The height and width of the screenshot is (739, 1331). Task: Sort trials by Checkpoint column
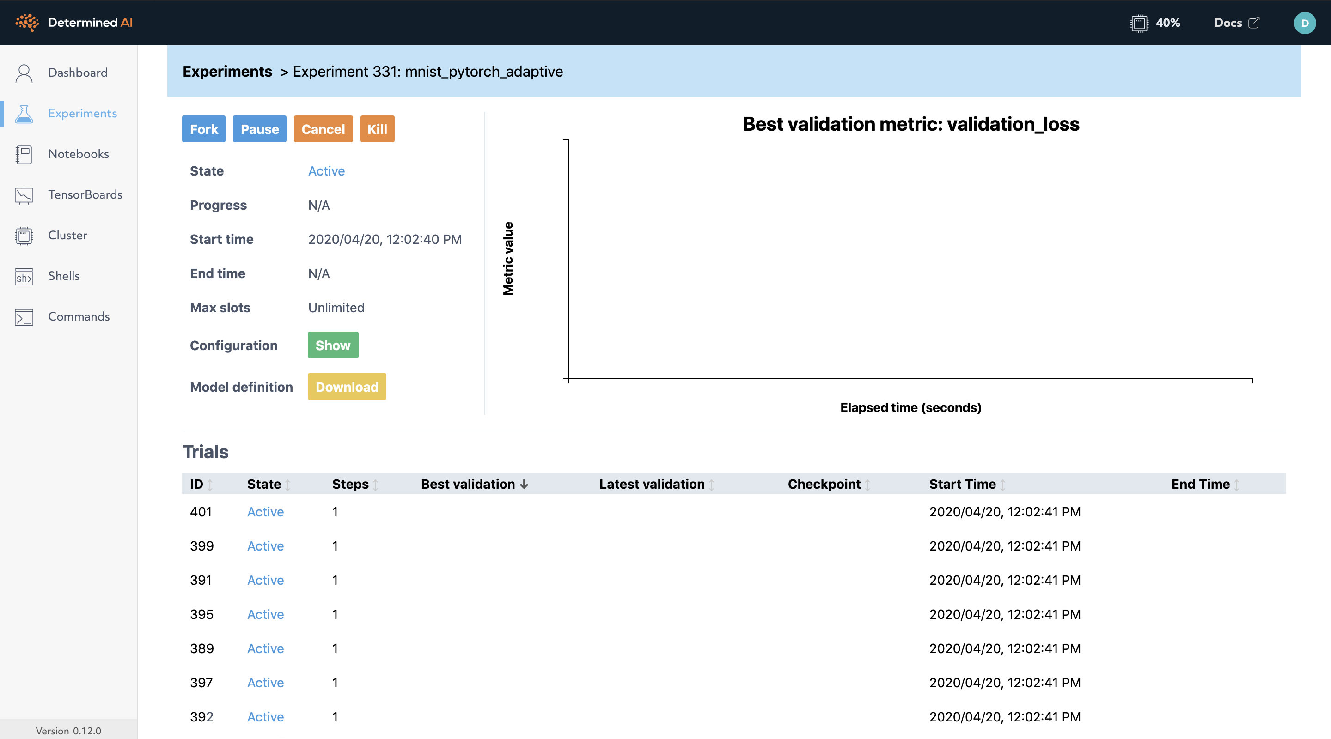click(829, 485)
